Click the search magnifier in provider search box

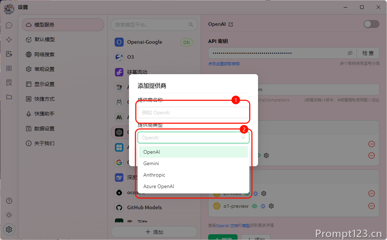click(191, 25)
